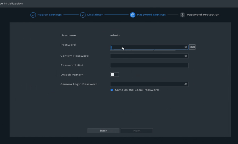238x144 pixels.
Task: Select the Password Protection step label
Action: (203, 15)
